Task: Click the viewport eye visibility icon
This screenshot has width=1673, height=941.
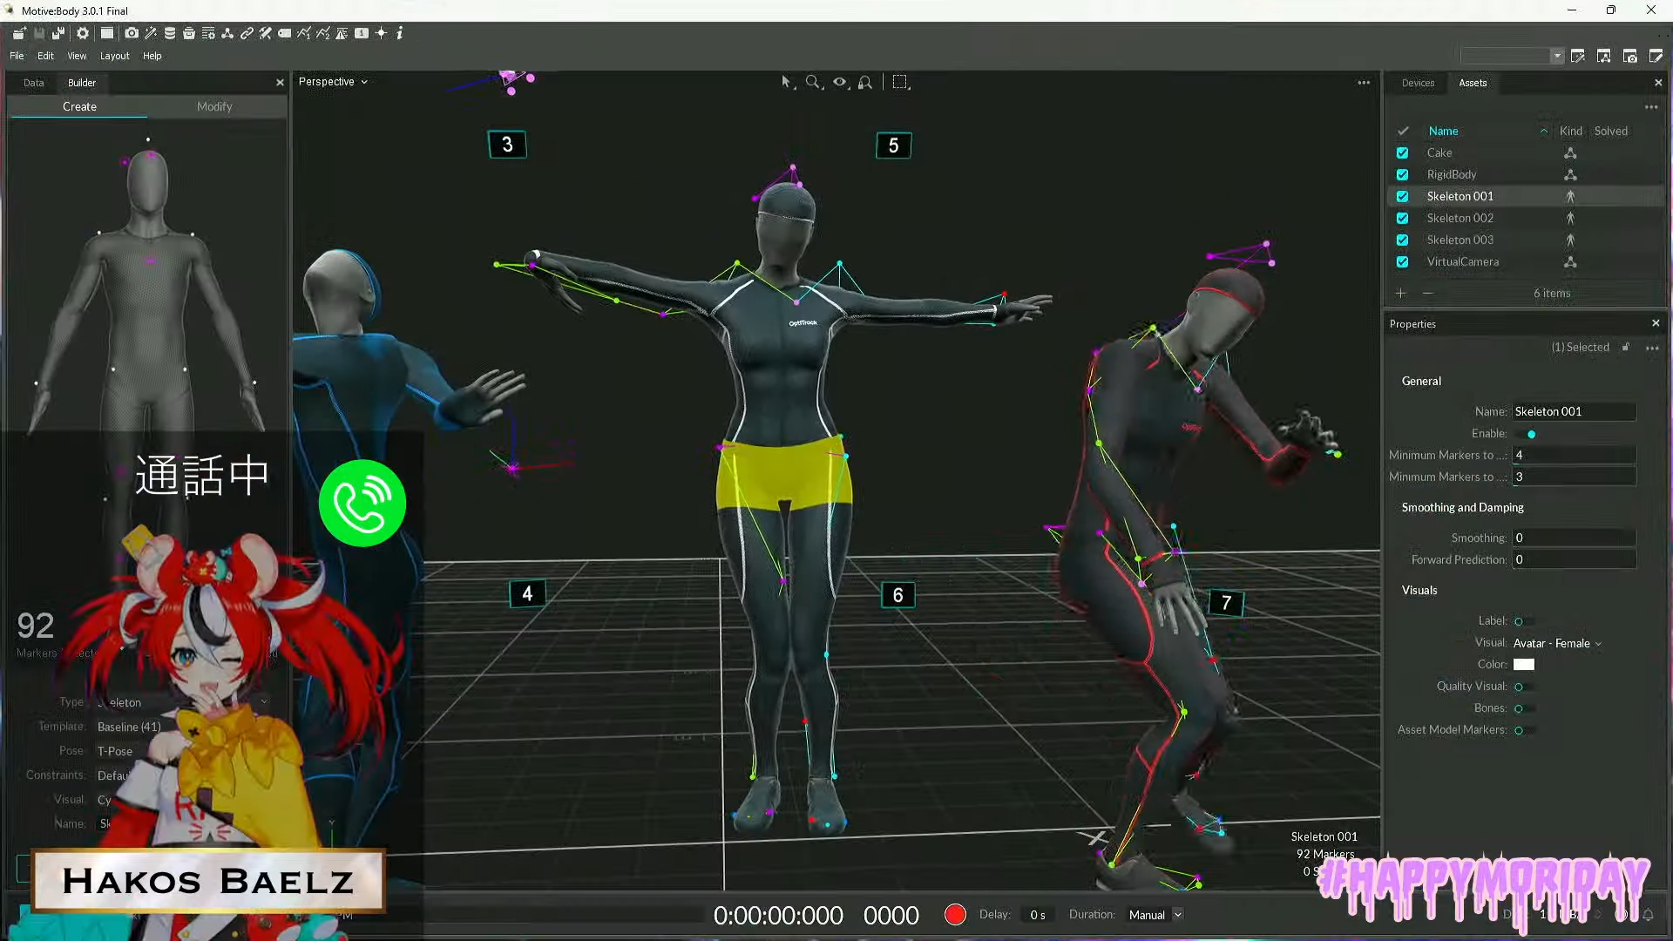Action: coord(840,82)
